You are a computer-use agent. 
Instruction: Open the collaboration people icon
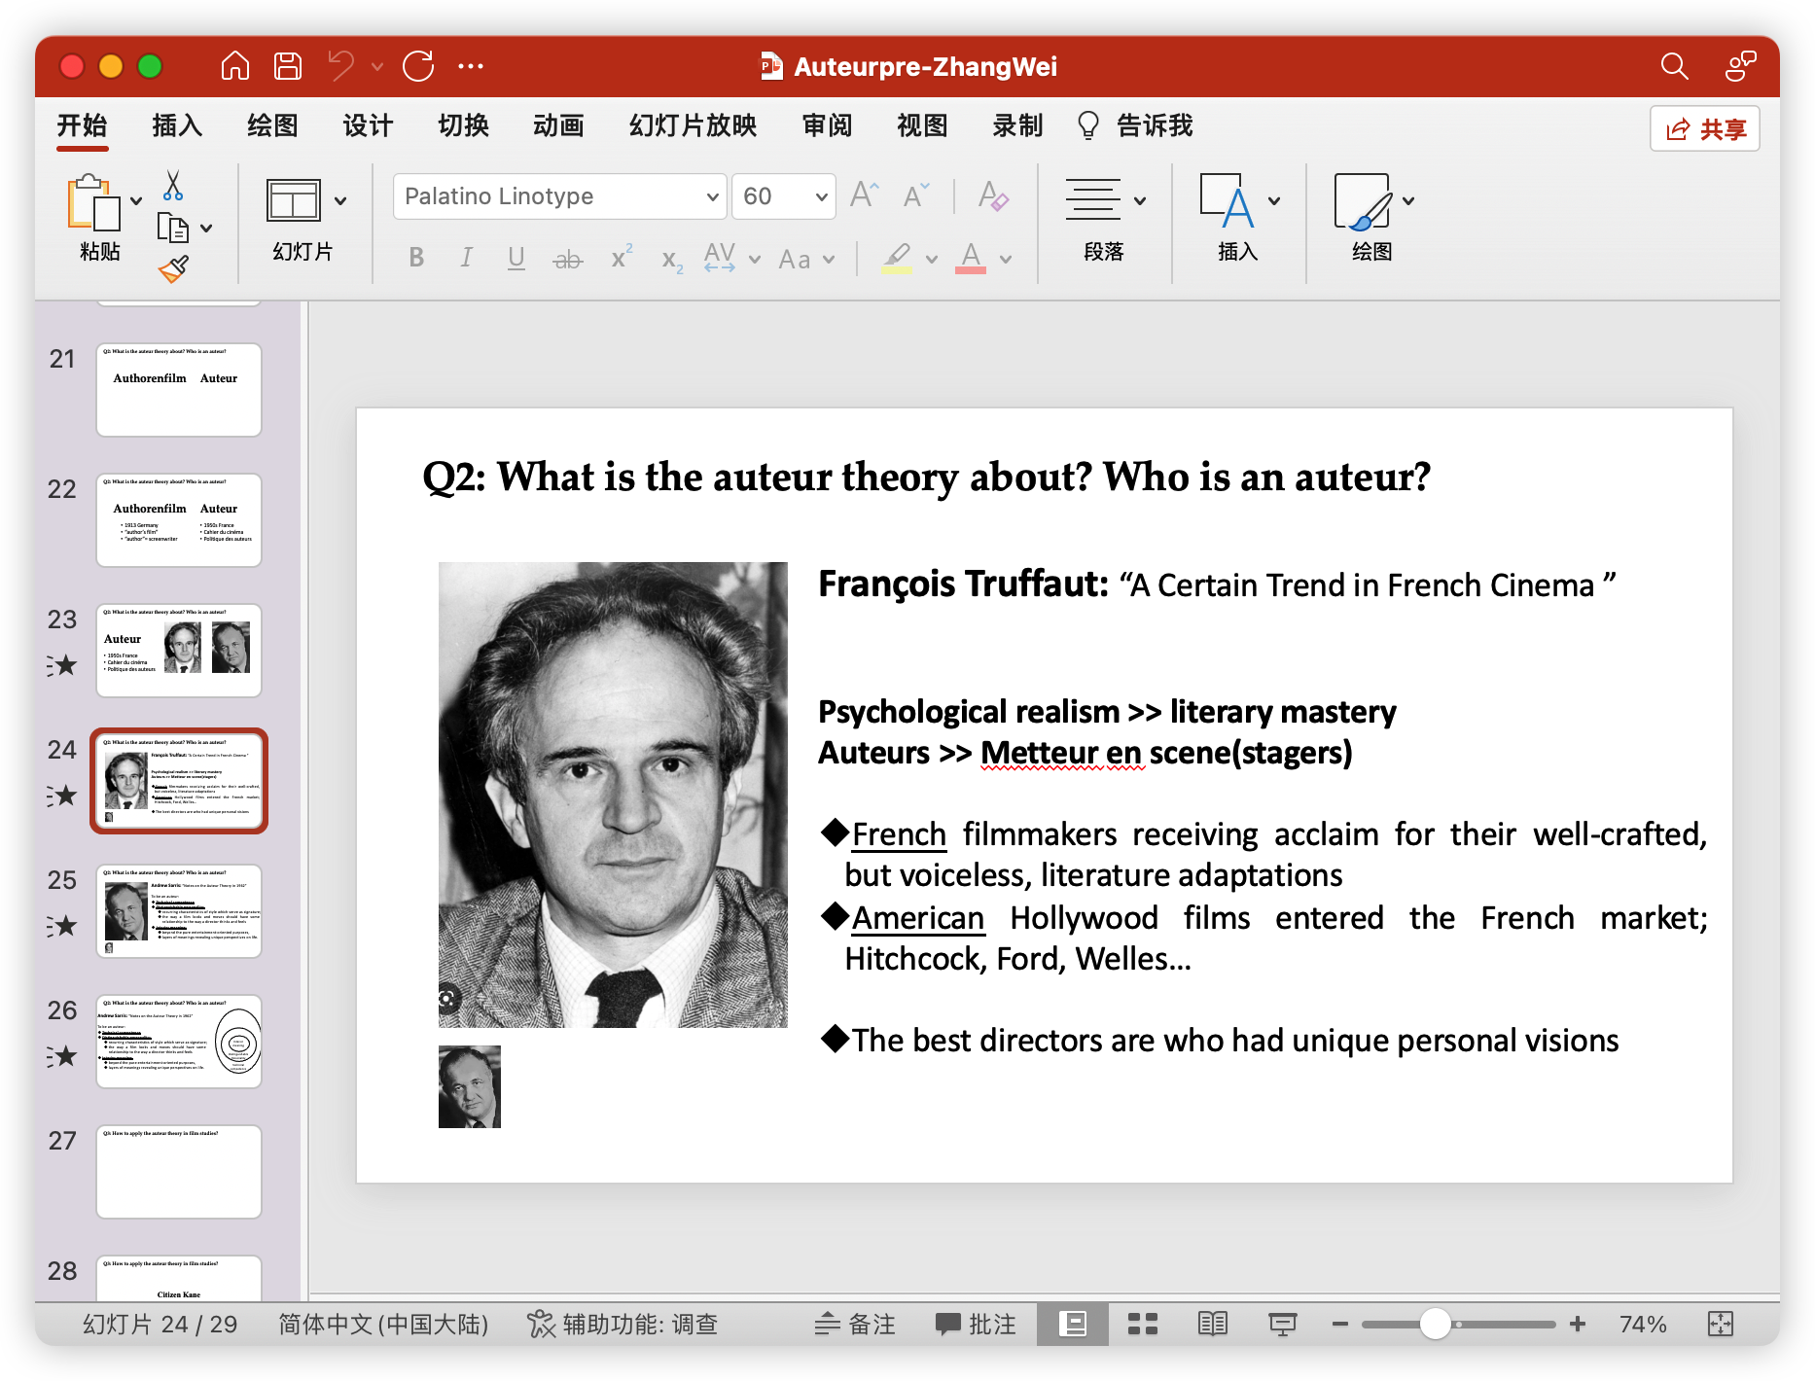coord(1740,66)
